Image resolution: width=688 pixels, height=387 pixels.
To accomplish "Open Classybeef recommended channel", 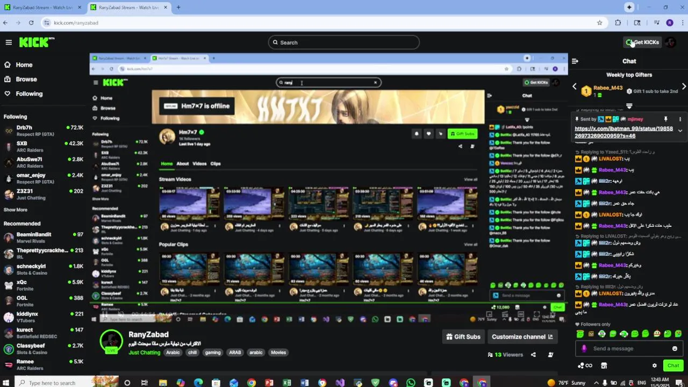I will pos(43,349).
